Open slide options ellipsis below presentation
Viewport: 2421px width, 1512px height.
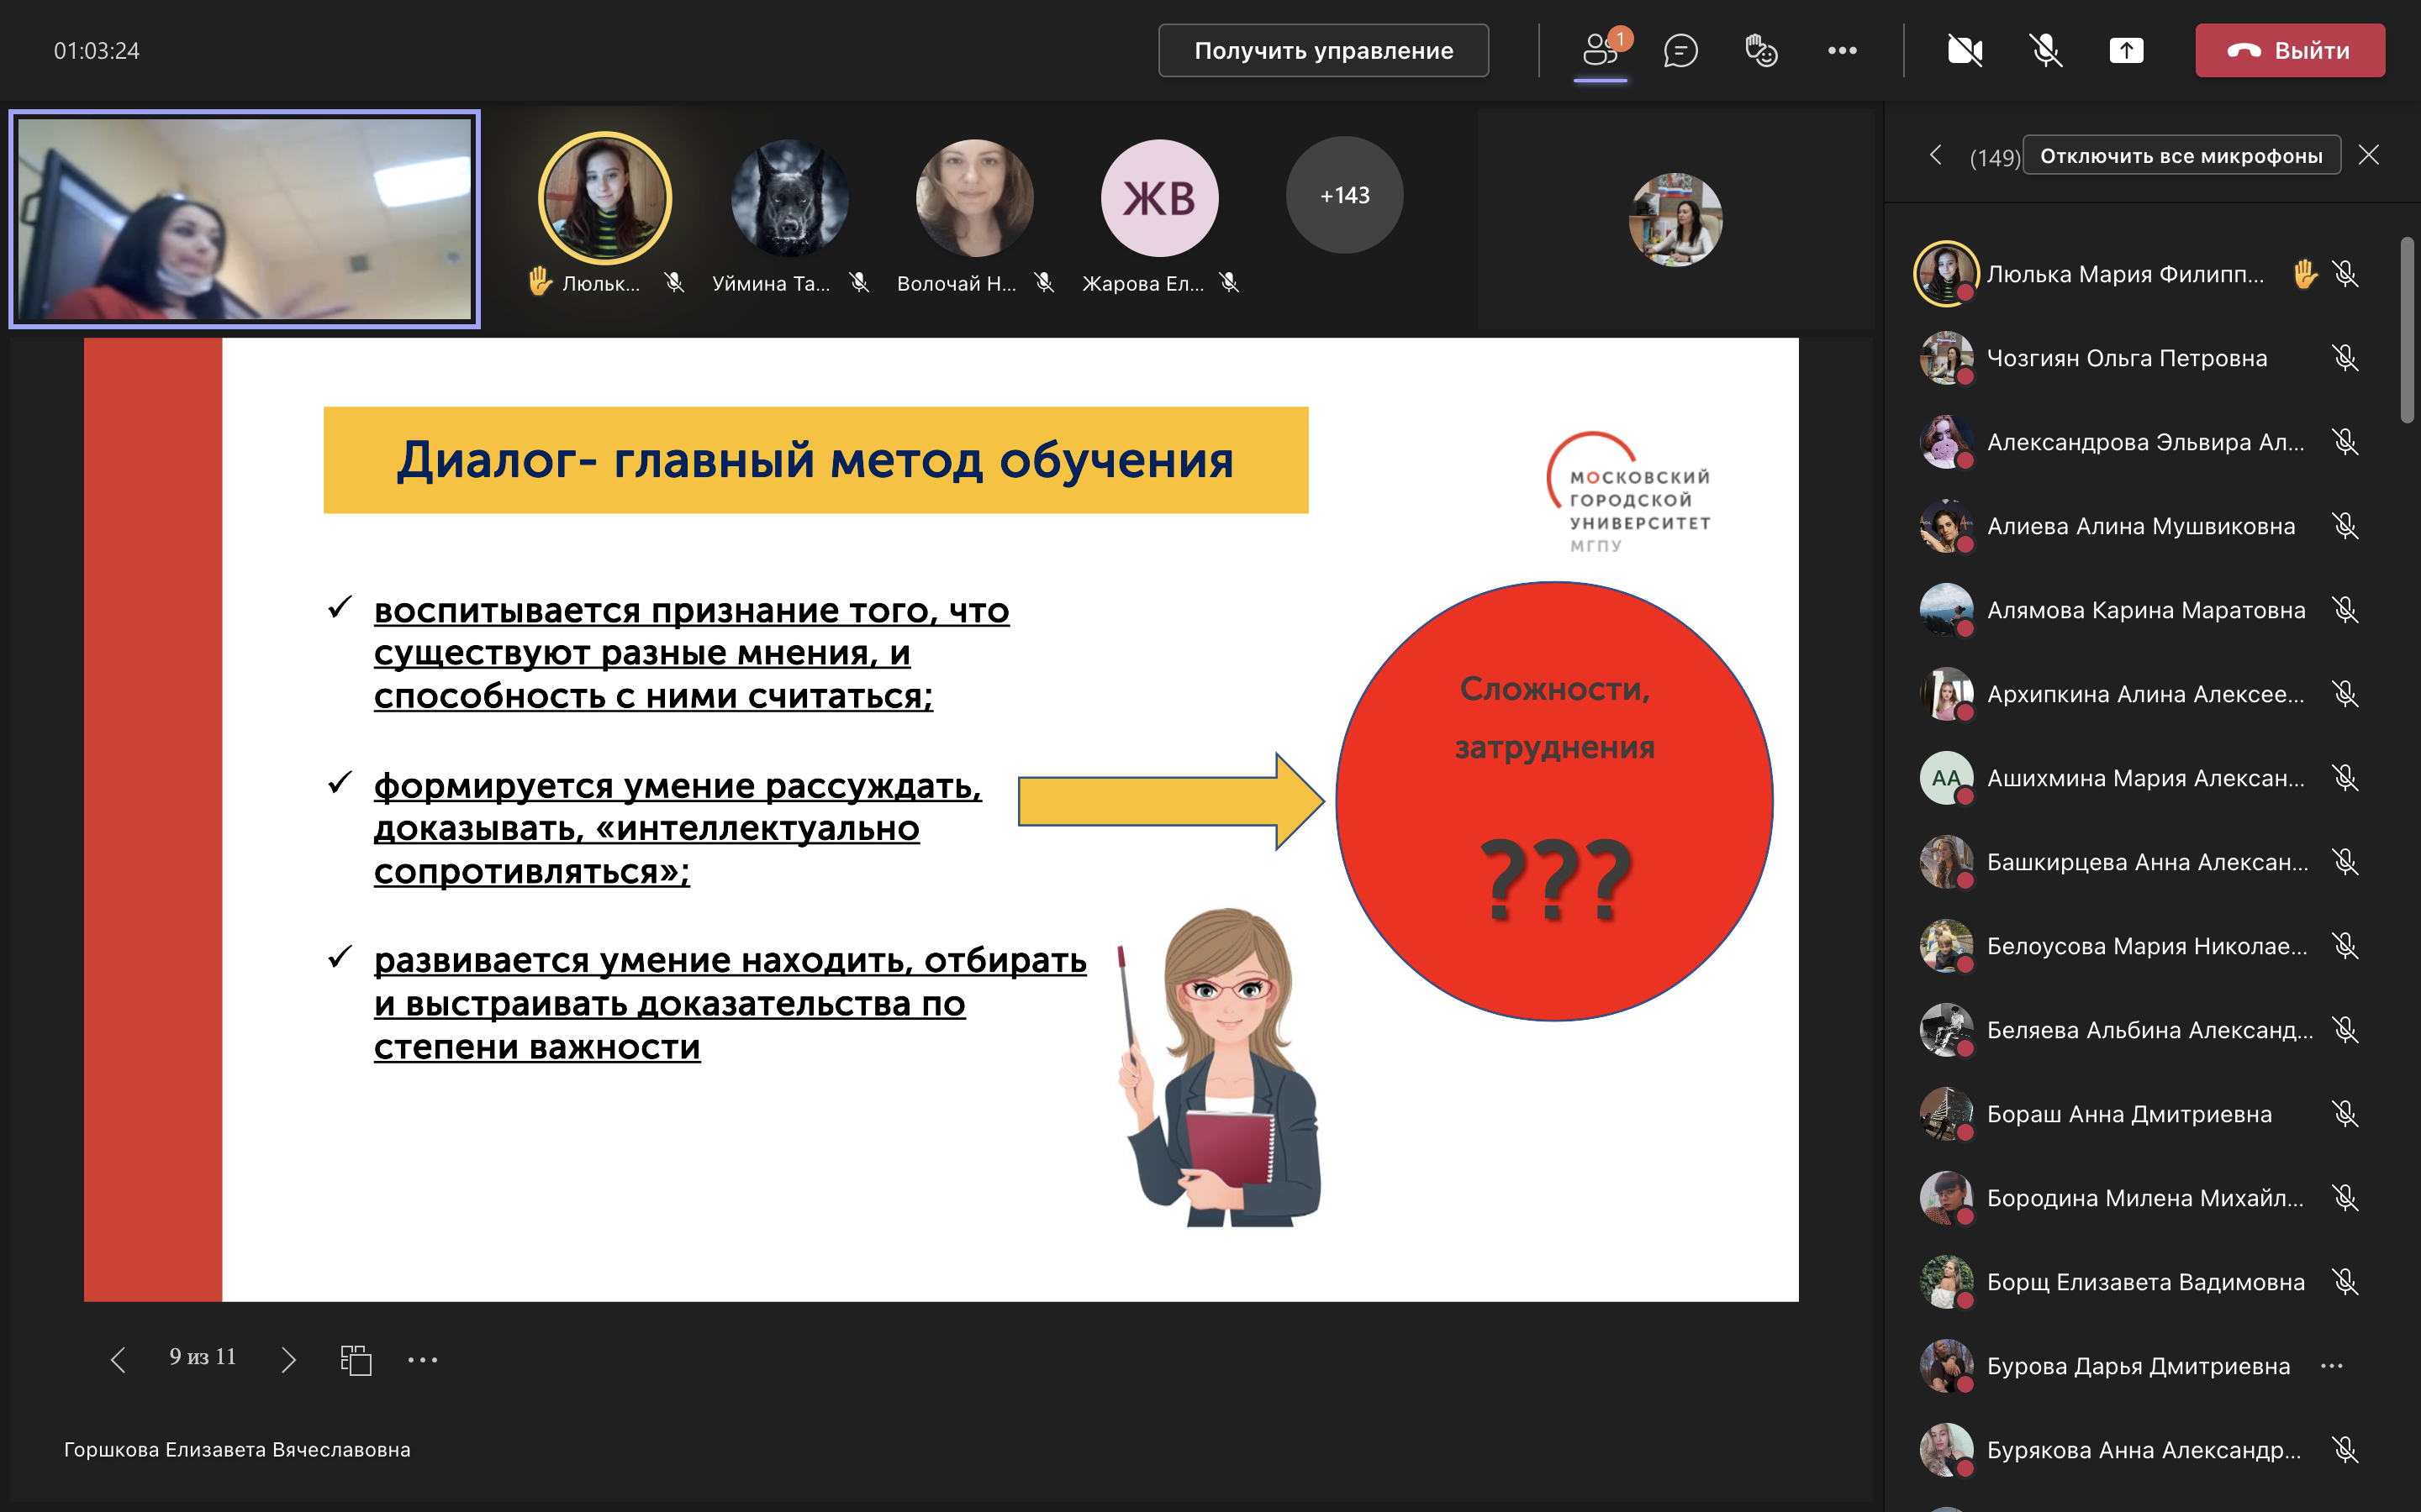point(422,1359)
